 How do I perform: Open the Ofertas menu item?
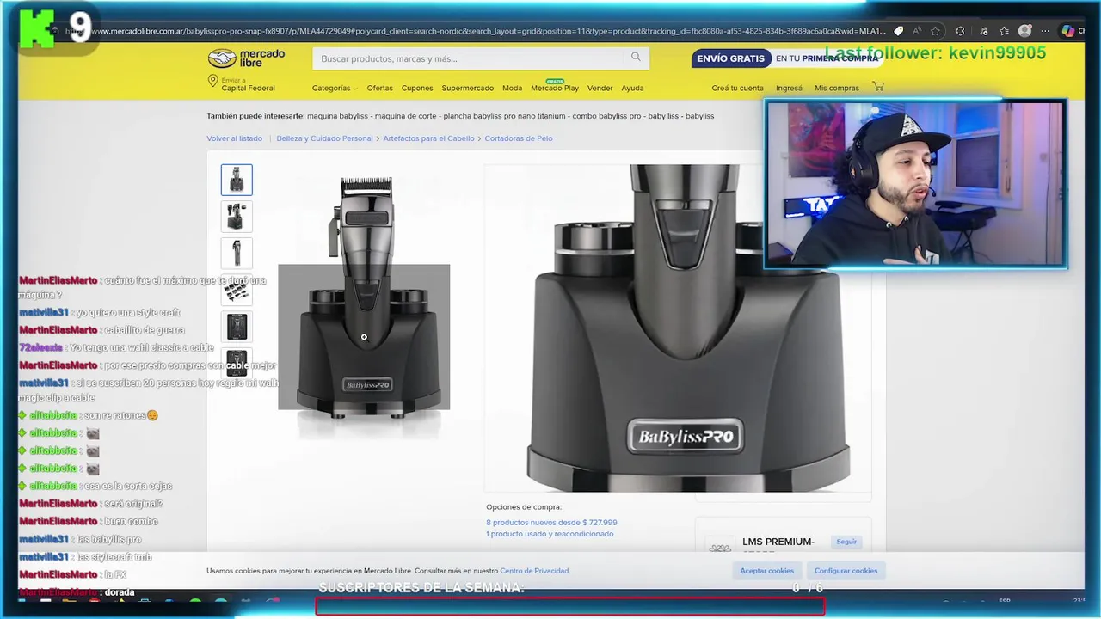pyautogui.click(x=379, y=88)
